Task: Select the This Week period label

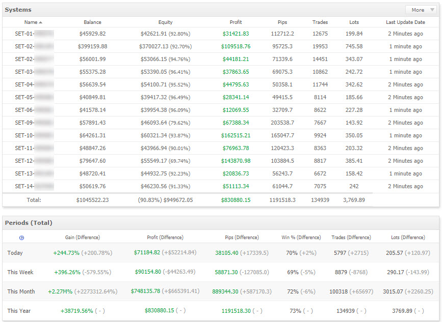Action: pyautogui.click(x=20, y=272)
